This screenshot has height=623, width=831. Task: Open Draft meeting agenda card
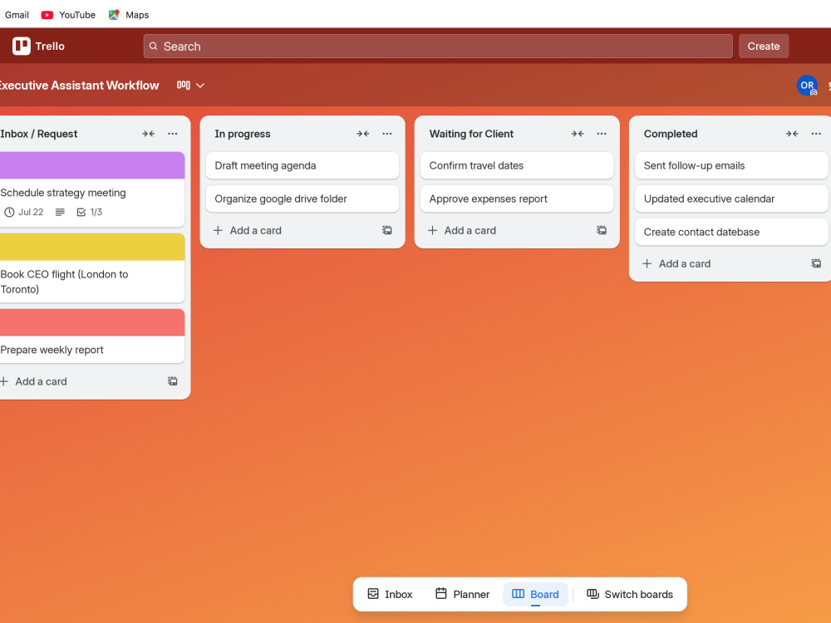tap(302, 165)
